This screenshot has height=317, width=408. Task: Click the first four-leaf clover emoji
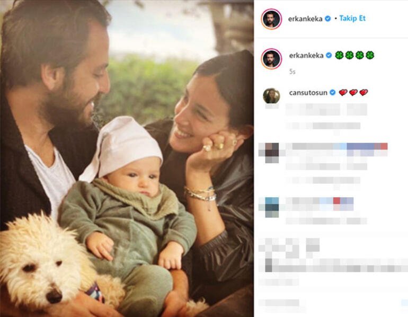[x=339, y=55]
